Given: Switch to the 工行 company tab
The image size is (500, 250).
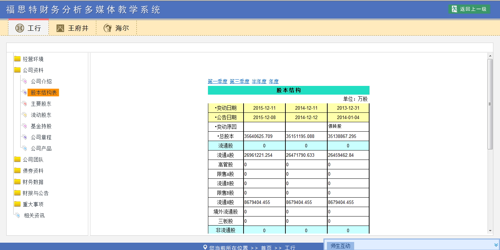Looking at the screenshot, I should pos(29,28).
